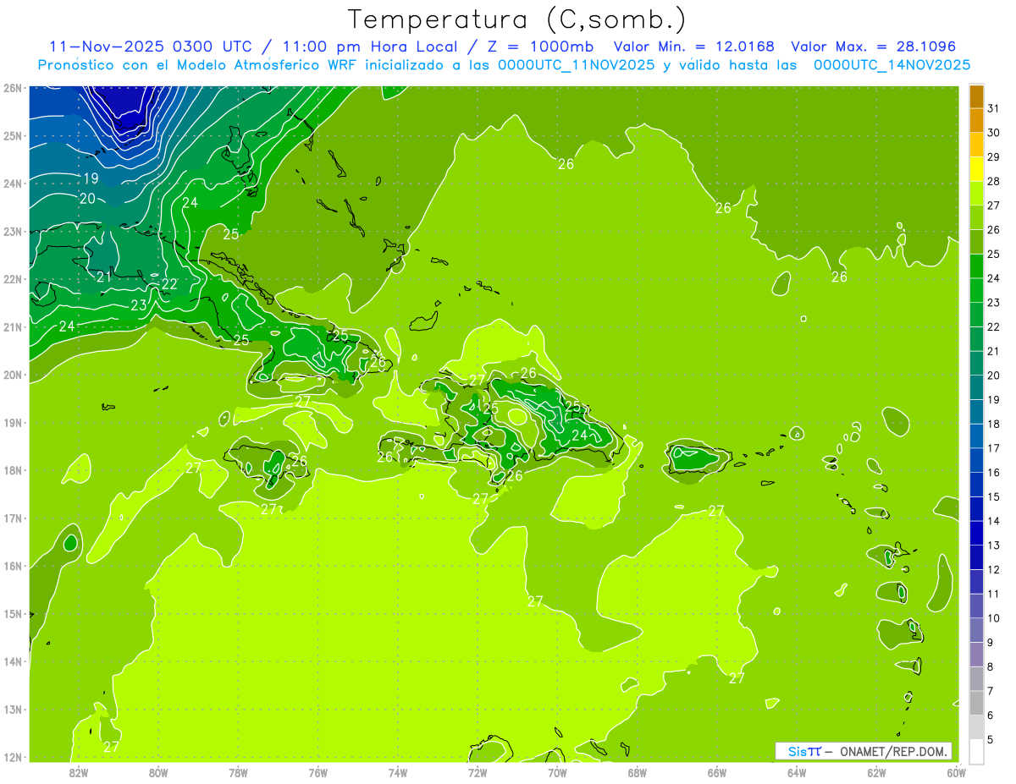Click the 23N latitude axis label
This screenshot has height=784, width=1016.
[x=12, y=231]
